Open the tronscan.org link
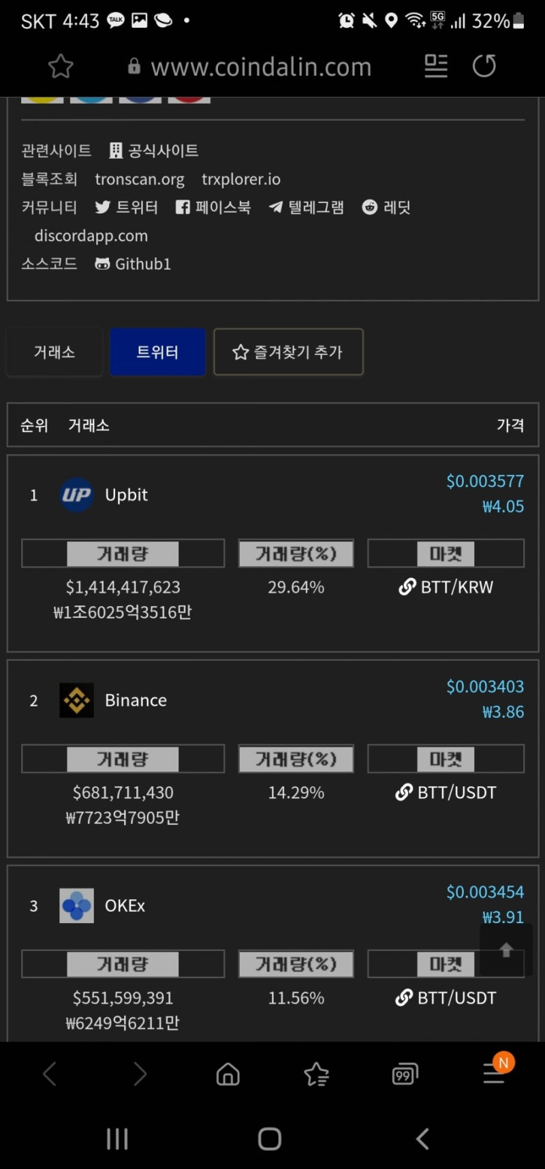 point(140,178)
